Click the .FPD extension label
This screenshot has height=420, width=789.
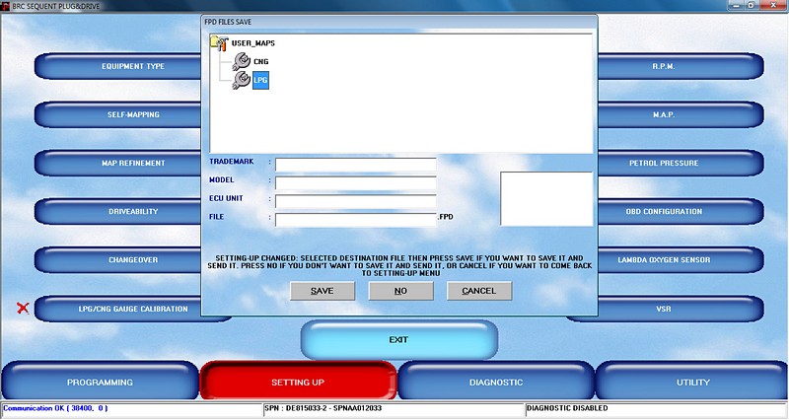[x=446, y=217]
